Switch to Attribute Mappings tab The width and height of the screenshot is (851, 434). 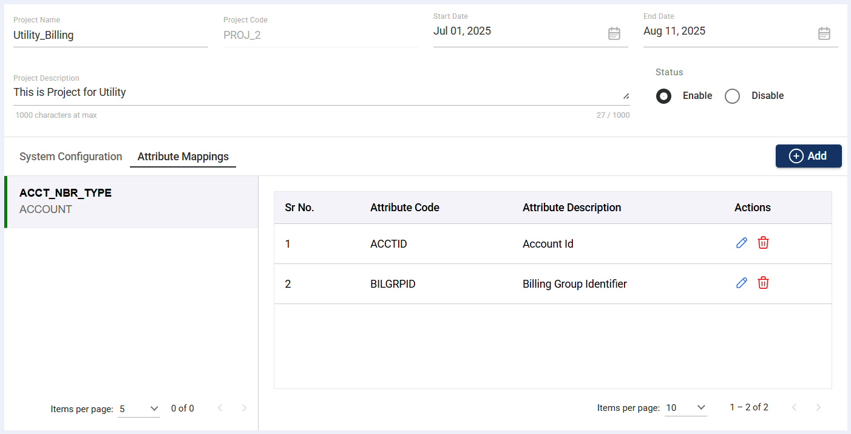coord(183,157)
